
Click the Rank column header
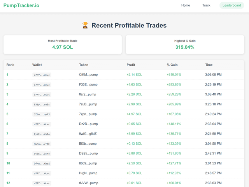click(11, 65)
